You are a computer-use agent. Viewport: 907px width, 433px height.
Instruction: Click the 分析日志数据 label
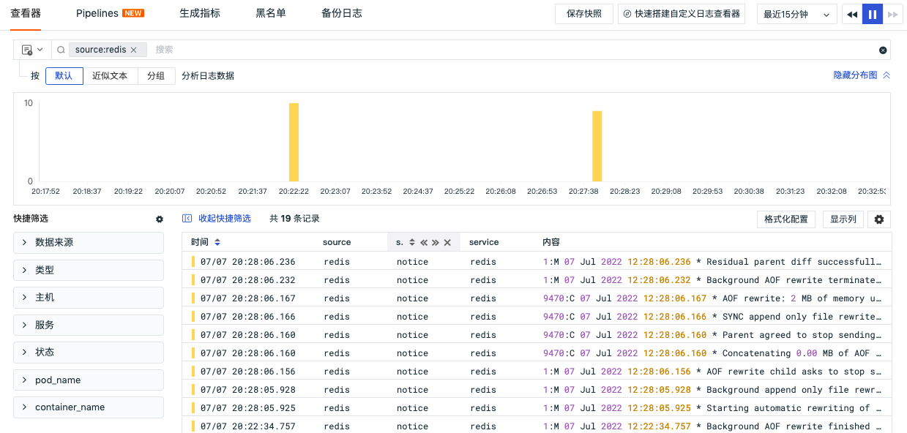(x=208, y=75)
